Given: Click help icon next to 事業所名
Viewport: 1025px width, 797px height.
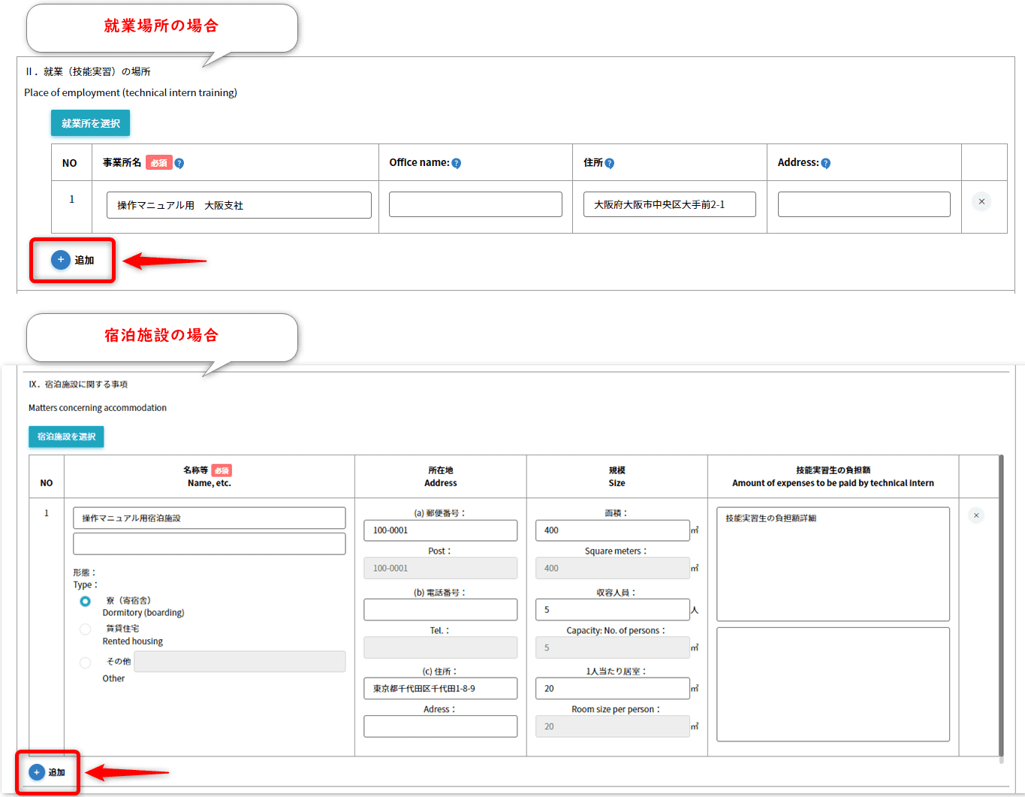Looking at the screenshot, I should [179, 163].
